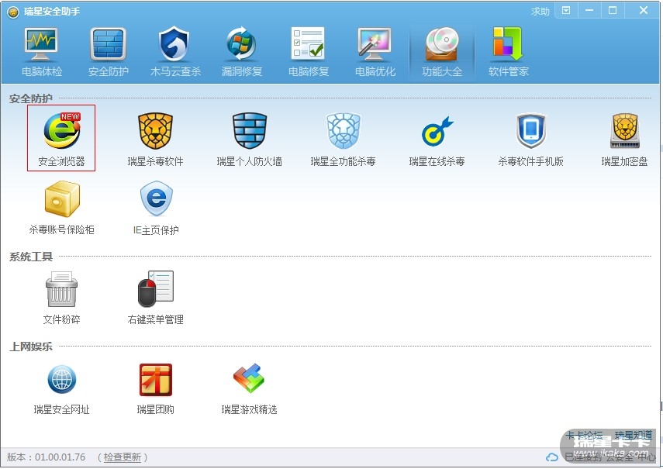
Task: Launch 瑞星在线杀毒 target icon
Action: click(437, 131)
